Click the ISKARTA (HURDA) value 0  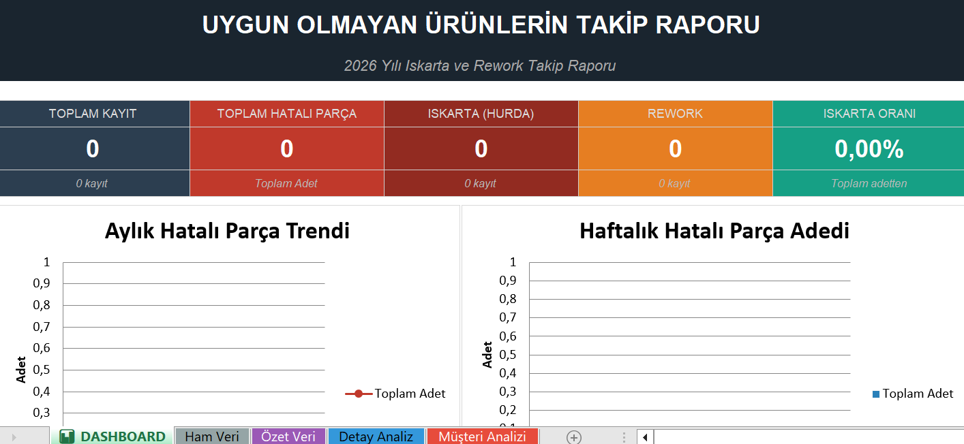coord(481,148)
